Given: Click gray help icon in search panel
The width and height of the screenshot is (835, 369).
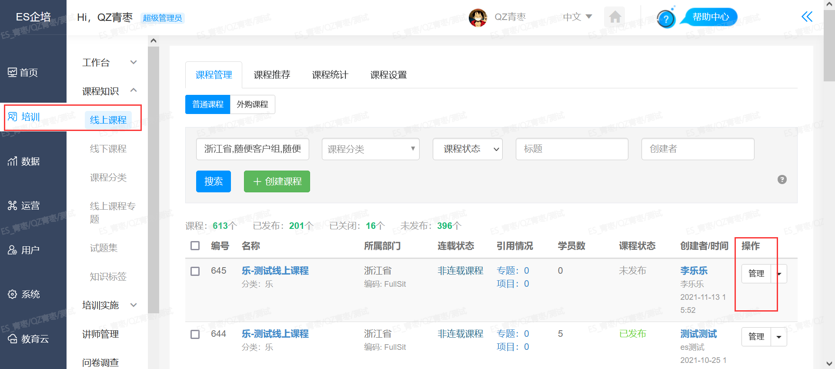Looking at the screenshot, I should (x=782, y=180).
